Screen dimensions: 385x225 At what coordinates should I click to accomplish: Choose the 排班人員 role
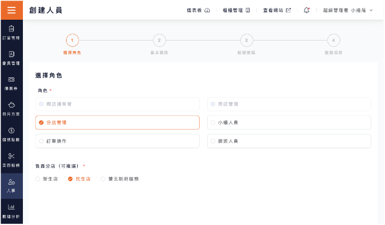click(289, 141)
